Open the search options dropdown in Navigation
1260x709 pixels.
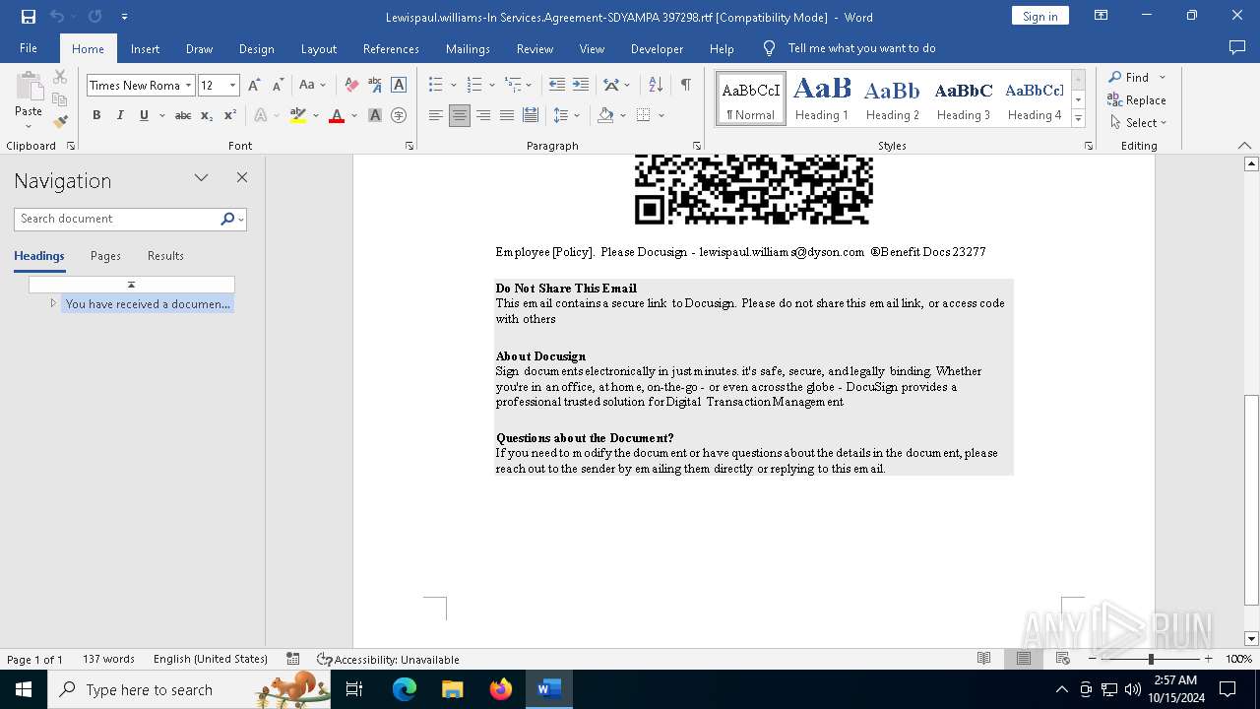click(x=241, y=219)
